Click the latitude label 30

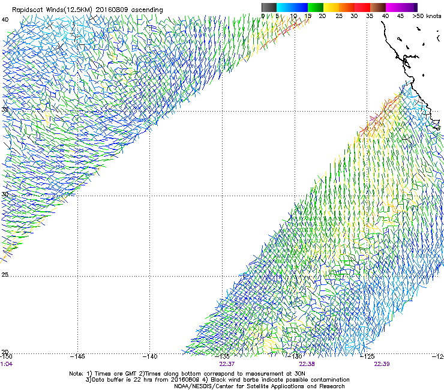click(x=5, y=194)
